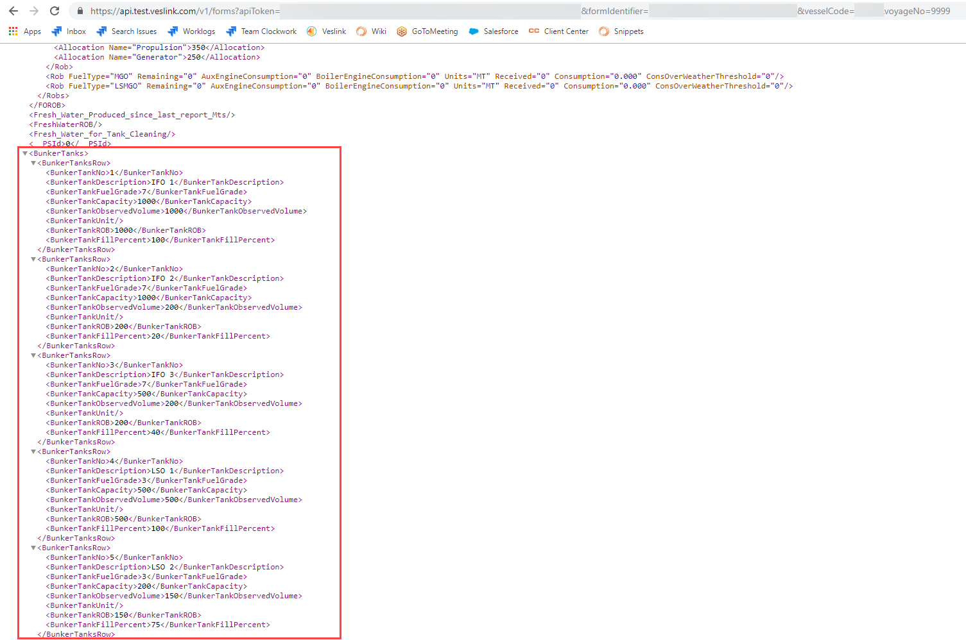
Task: Click the Veslink bookmark icon
Action: pyautogui.click(x=311, y=31)
